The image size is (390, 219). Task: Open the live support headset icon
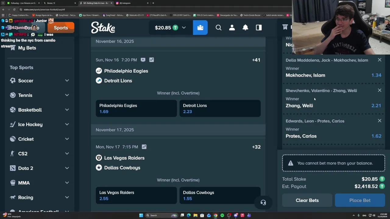click(x=263, y=203)
